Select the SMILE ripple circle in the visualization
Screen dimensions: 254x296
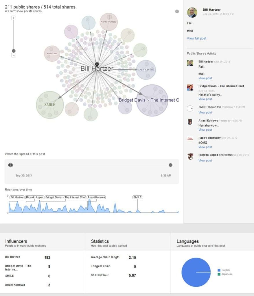[50, 105]
